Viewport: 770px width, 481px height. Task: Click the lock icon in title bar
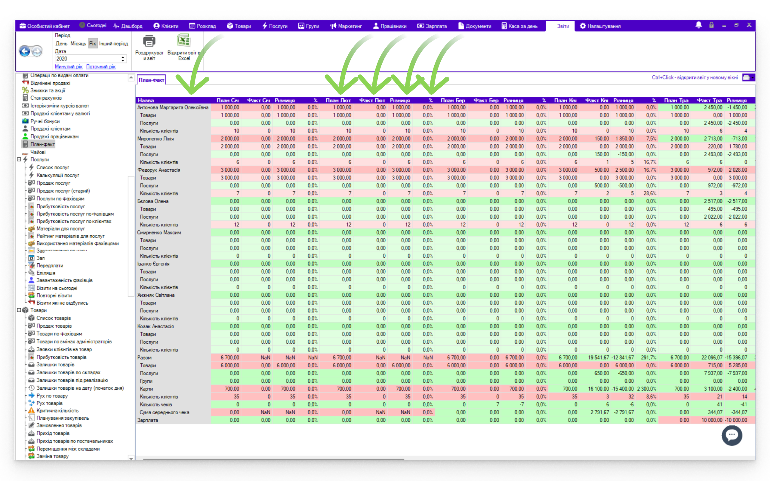pyautogui.click(x=711, y=25)
